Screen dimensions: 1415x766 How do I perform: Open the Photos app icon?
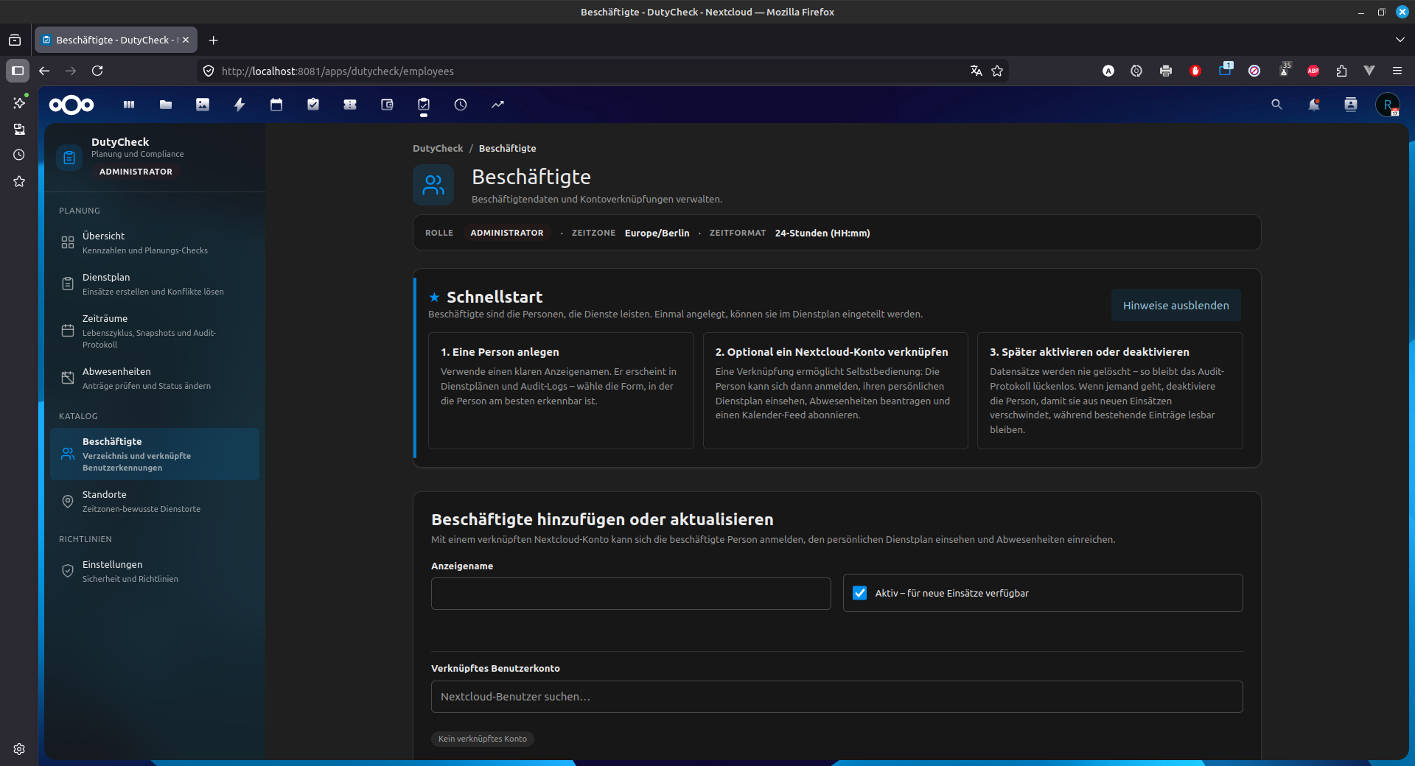click(203, 105)
